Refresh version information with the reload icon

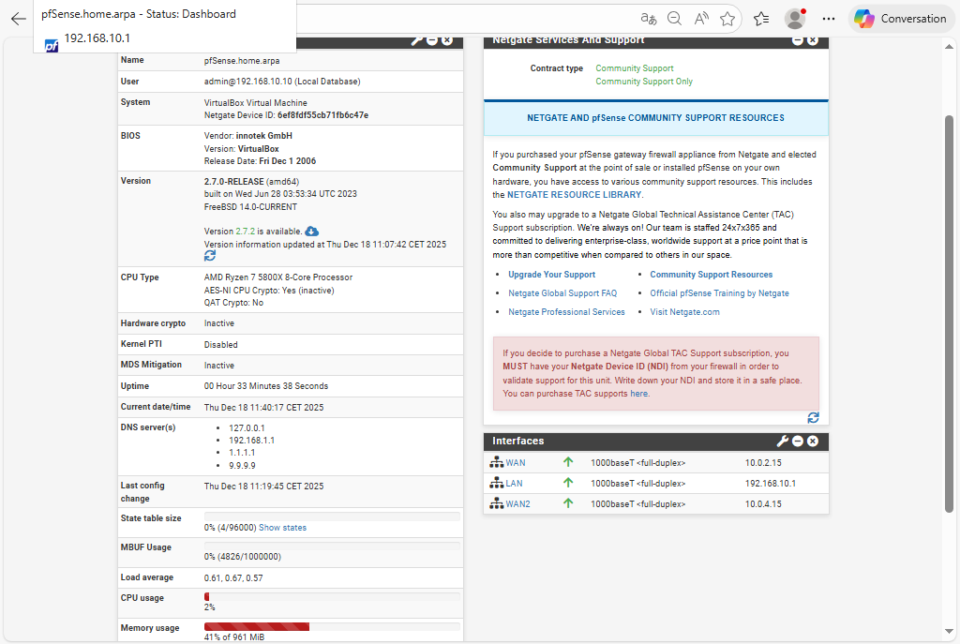click(x=210, y=255)
